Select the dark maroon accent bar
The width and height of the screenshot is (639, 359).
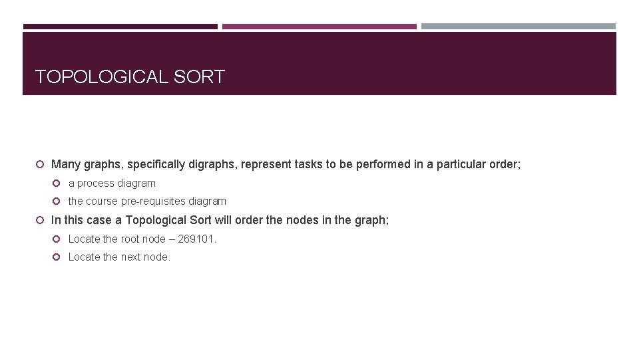[x=120, y=27]
